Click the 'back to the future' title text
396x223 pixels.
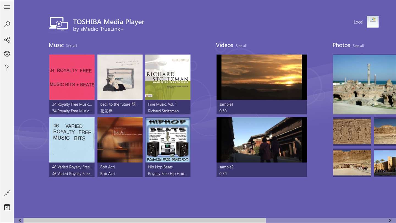pos(119,104)
